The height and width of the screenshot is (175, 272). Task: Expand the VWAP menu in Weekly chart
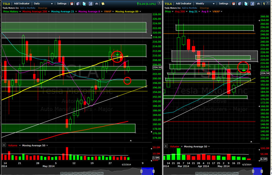tap(222, 12)
